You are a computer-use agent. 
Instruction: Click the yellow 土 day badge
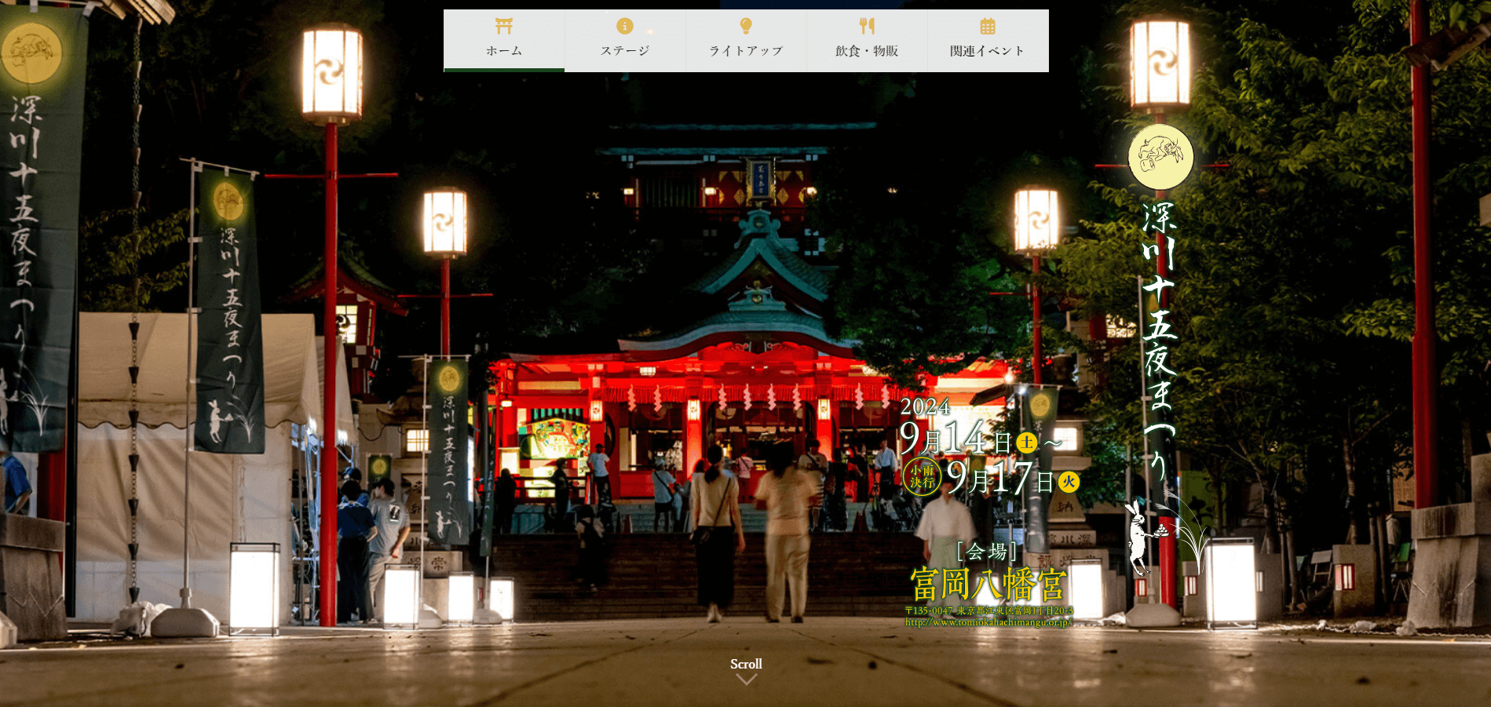point(1027,443)
